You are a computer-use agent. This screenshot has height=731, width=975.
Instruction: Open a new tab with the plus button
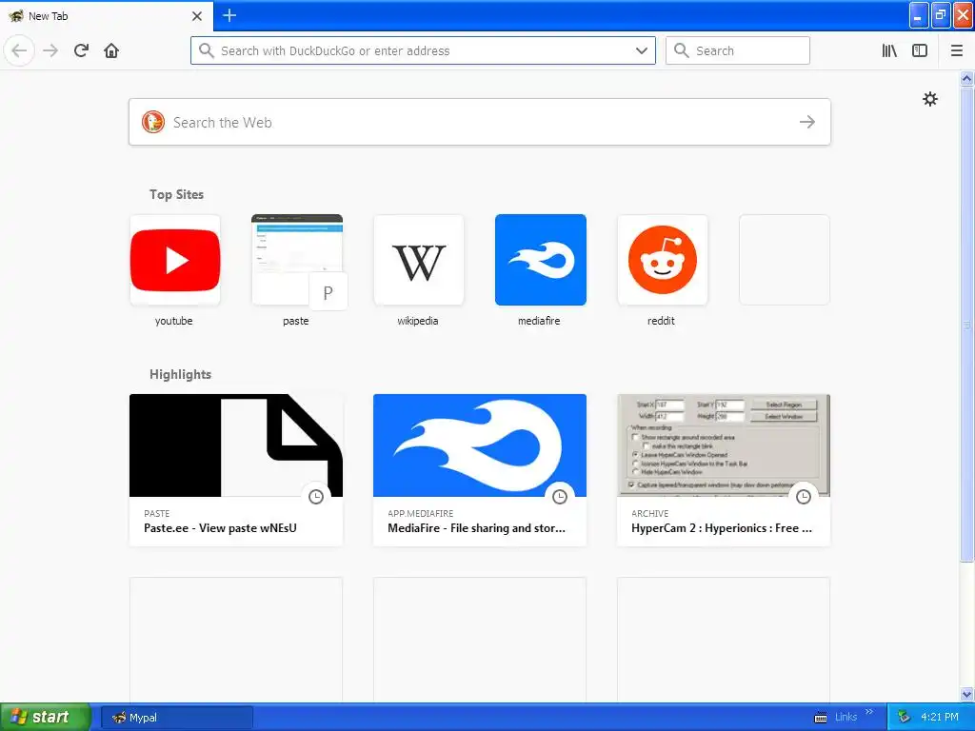click(x=229, y=15)
